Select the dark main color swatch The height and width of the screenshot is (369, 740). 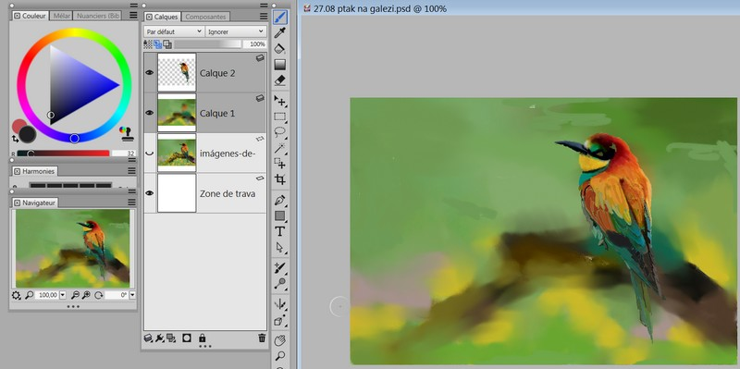pyautogui.click(x=28, y=134)
